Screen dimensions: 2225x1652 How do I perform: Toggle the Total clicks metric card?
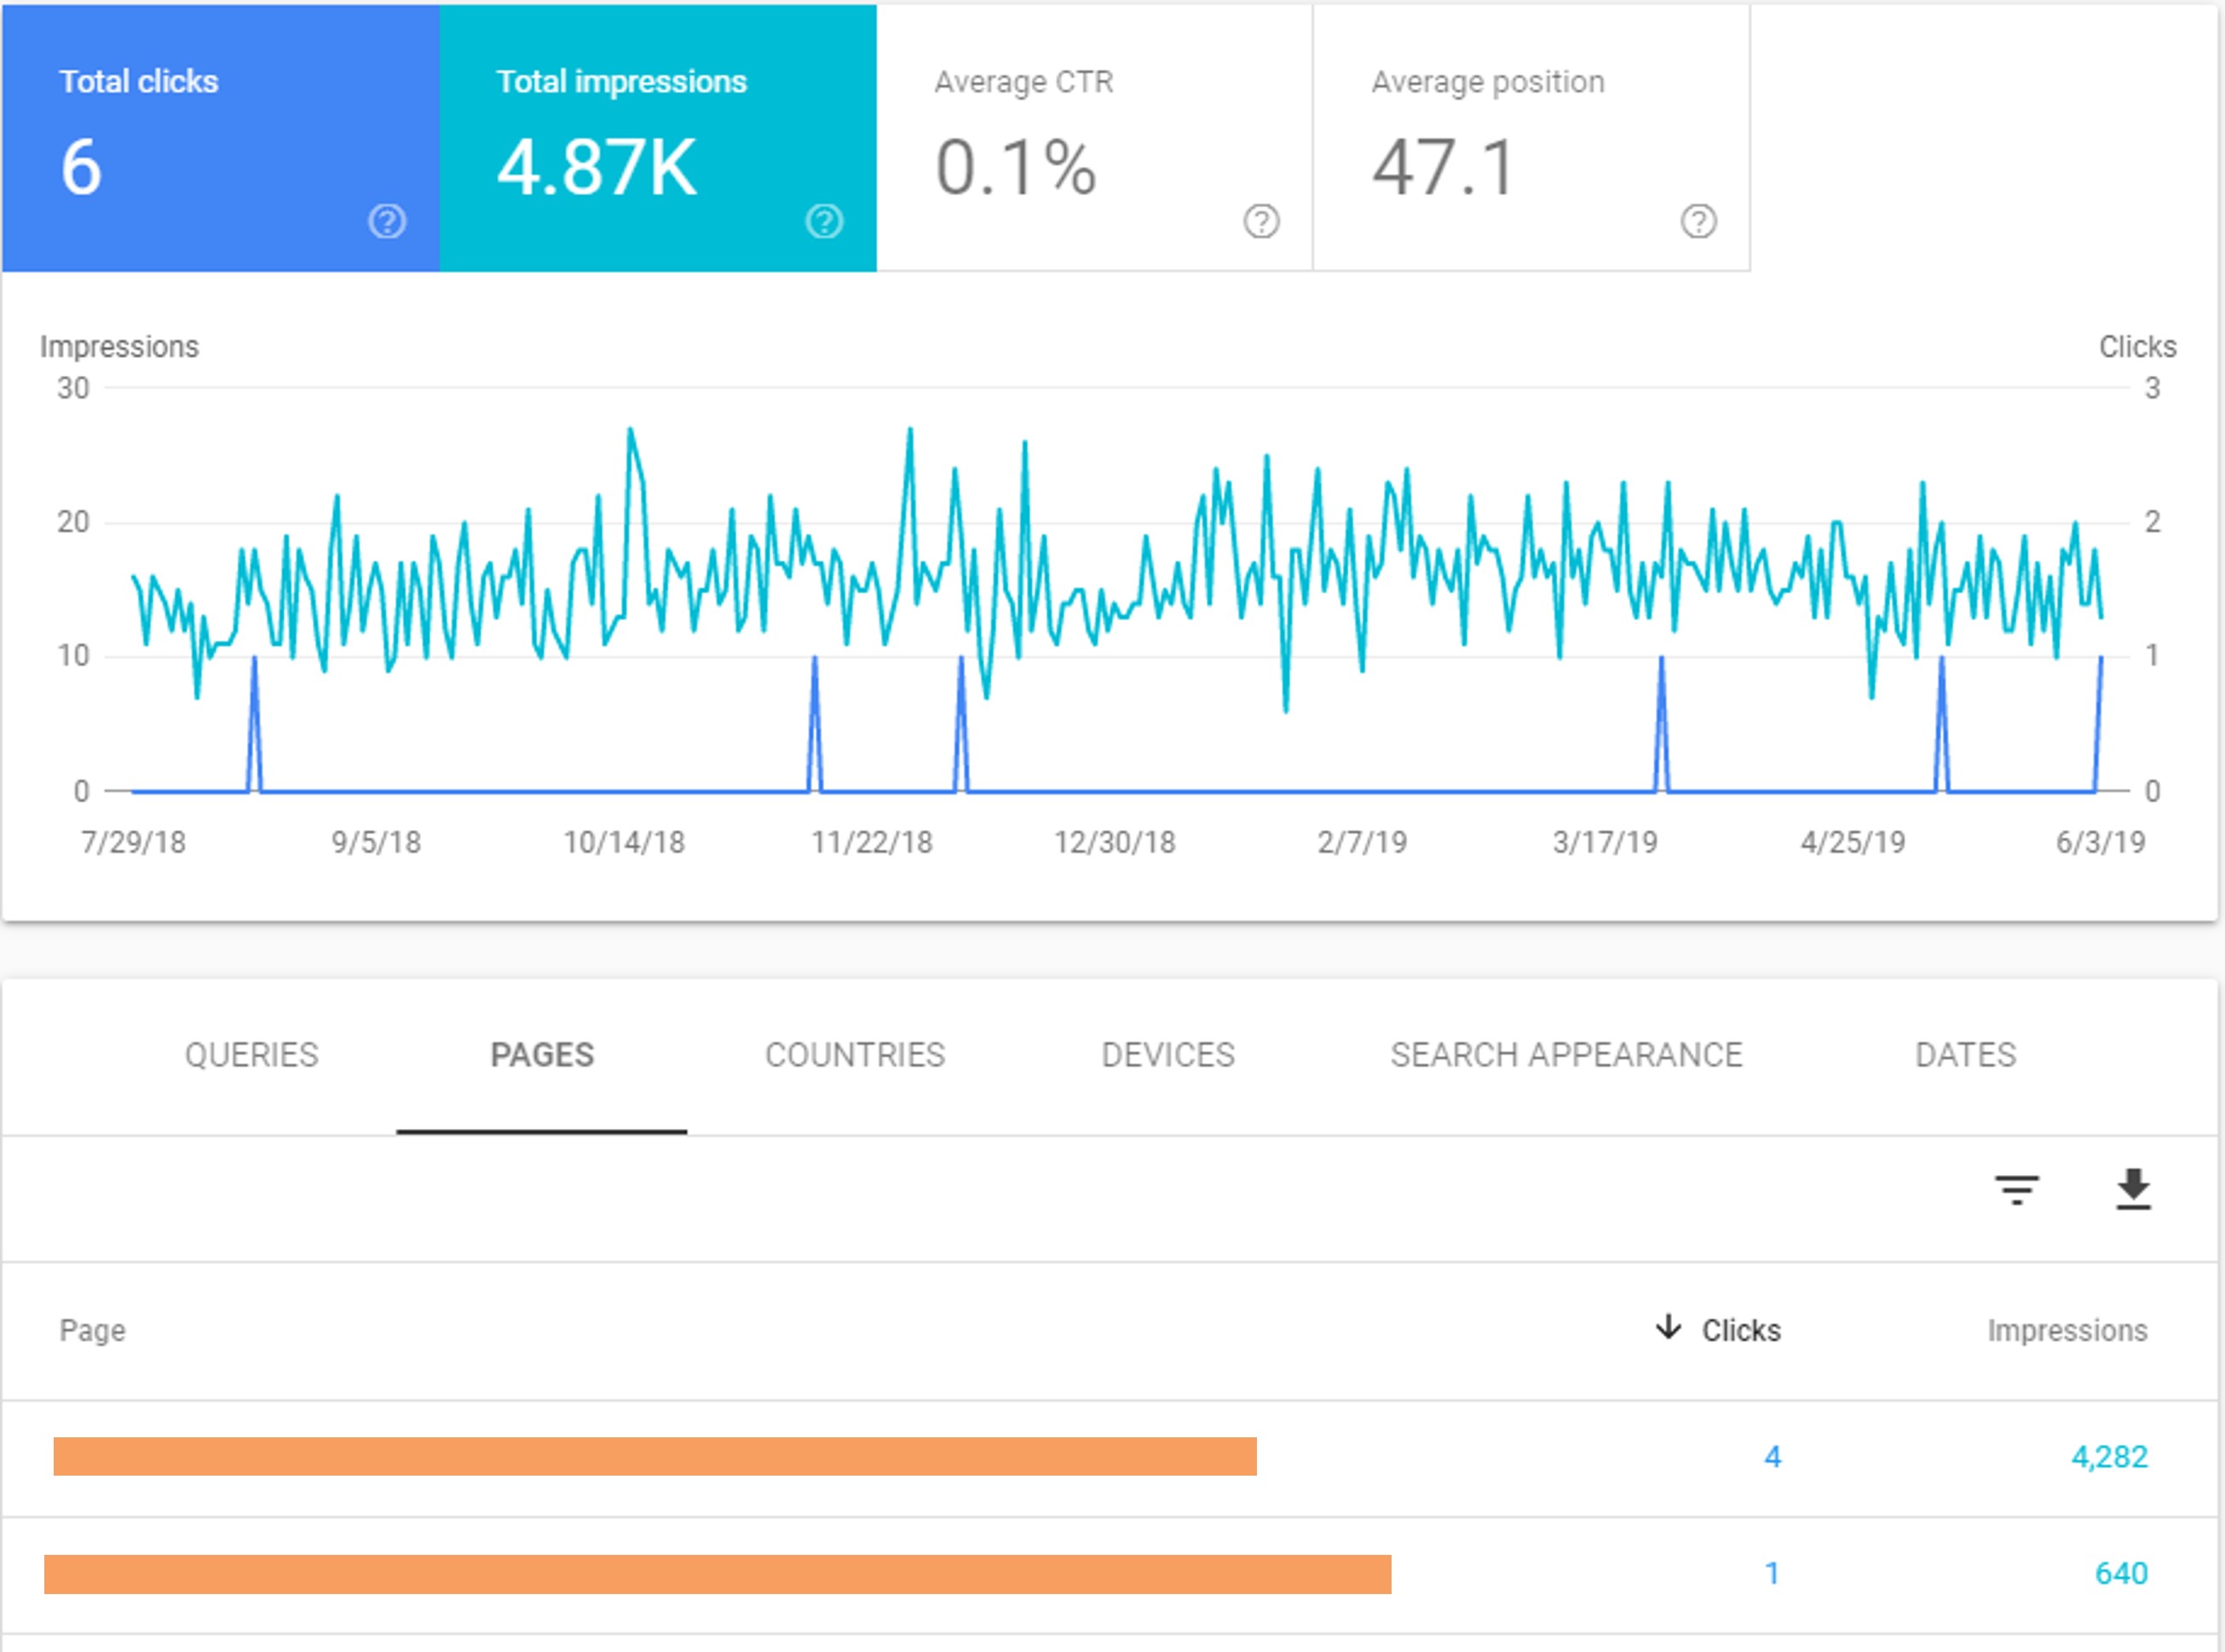pyautogui.click(x=220, y=138)
